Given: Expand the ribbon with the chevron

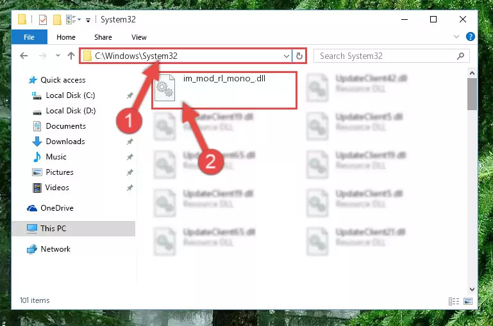Looking at the screenshot, I should [456, 37].
